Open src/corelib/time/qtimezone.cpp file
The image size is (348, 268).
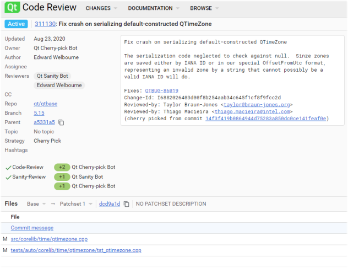48,239
